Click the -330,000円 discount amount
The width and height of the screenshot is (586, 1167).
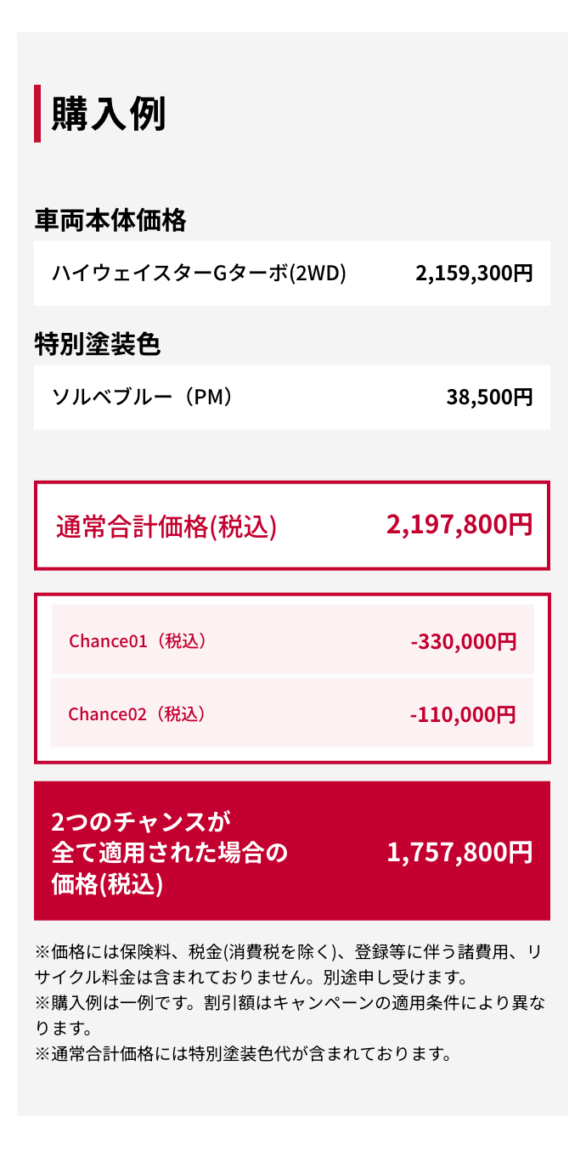tap(463, 641)
